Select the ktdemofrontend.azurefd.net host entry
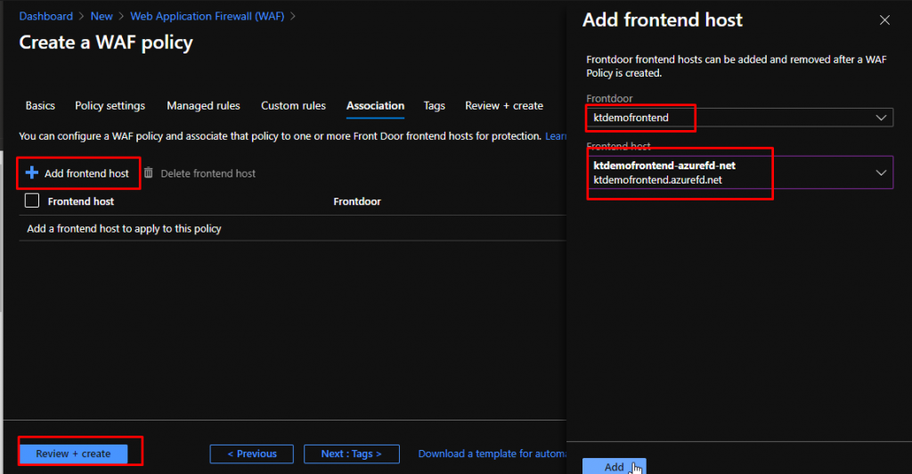The height and width of the screenshot is (474, 912). pyautogui.click(x=739, y=173)
